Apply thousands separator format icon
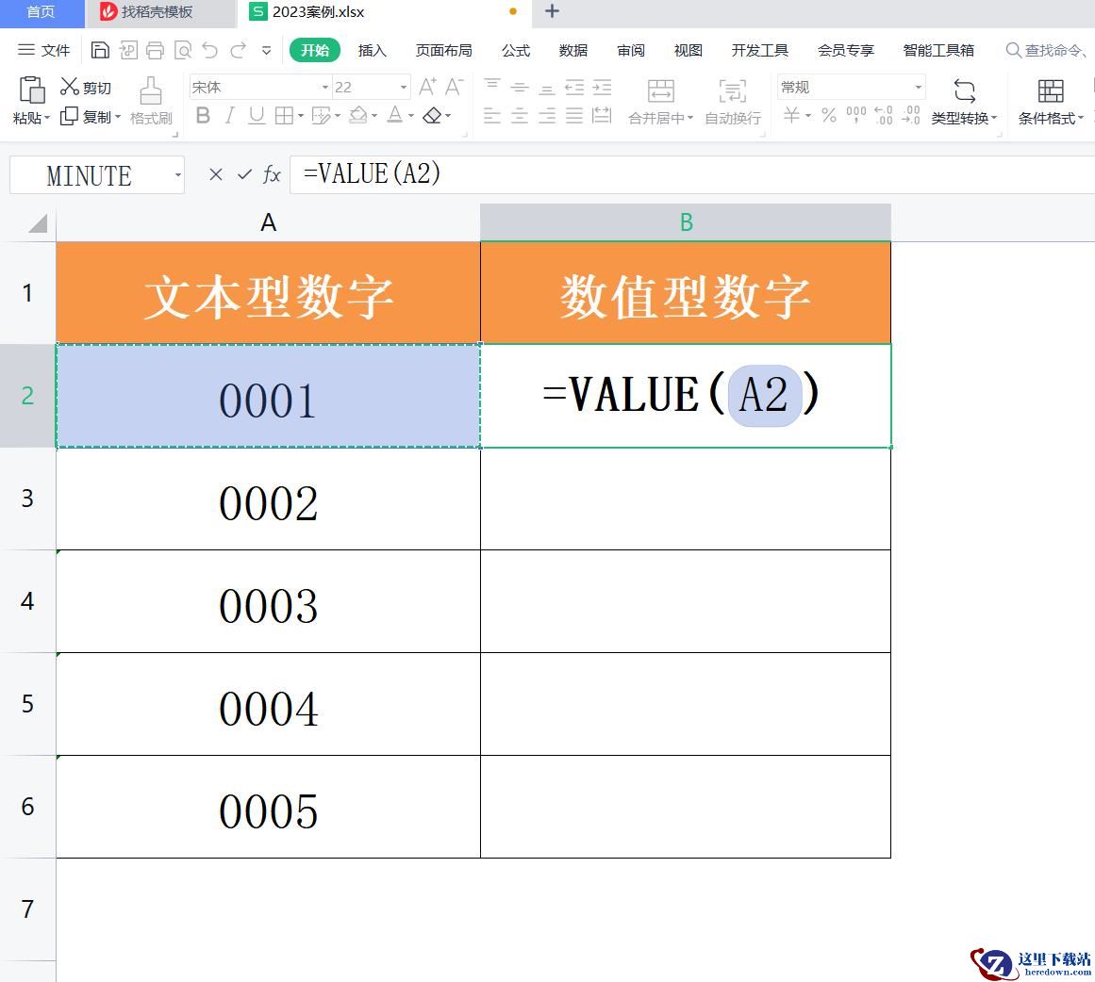 (x=856, y=115)
